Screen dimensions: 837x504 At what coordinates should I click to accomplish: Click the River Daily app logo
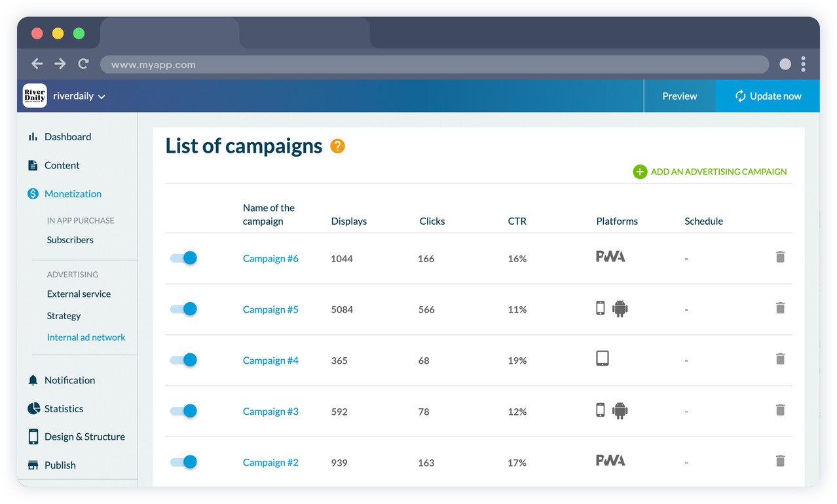point(35,96)
